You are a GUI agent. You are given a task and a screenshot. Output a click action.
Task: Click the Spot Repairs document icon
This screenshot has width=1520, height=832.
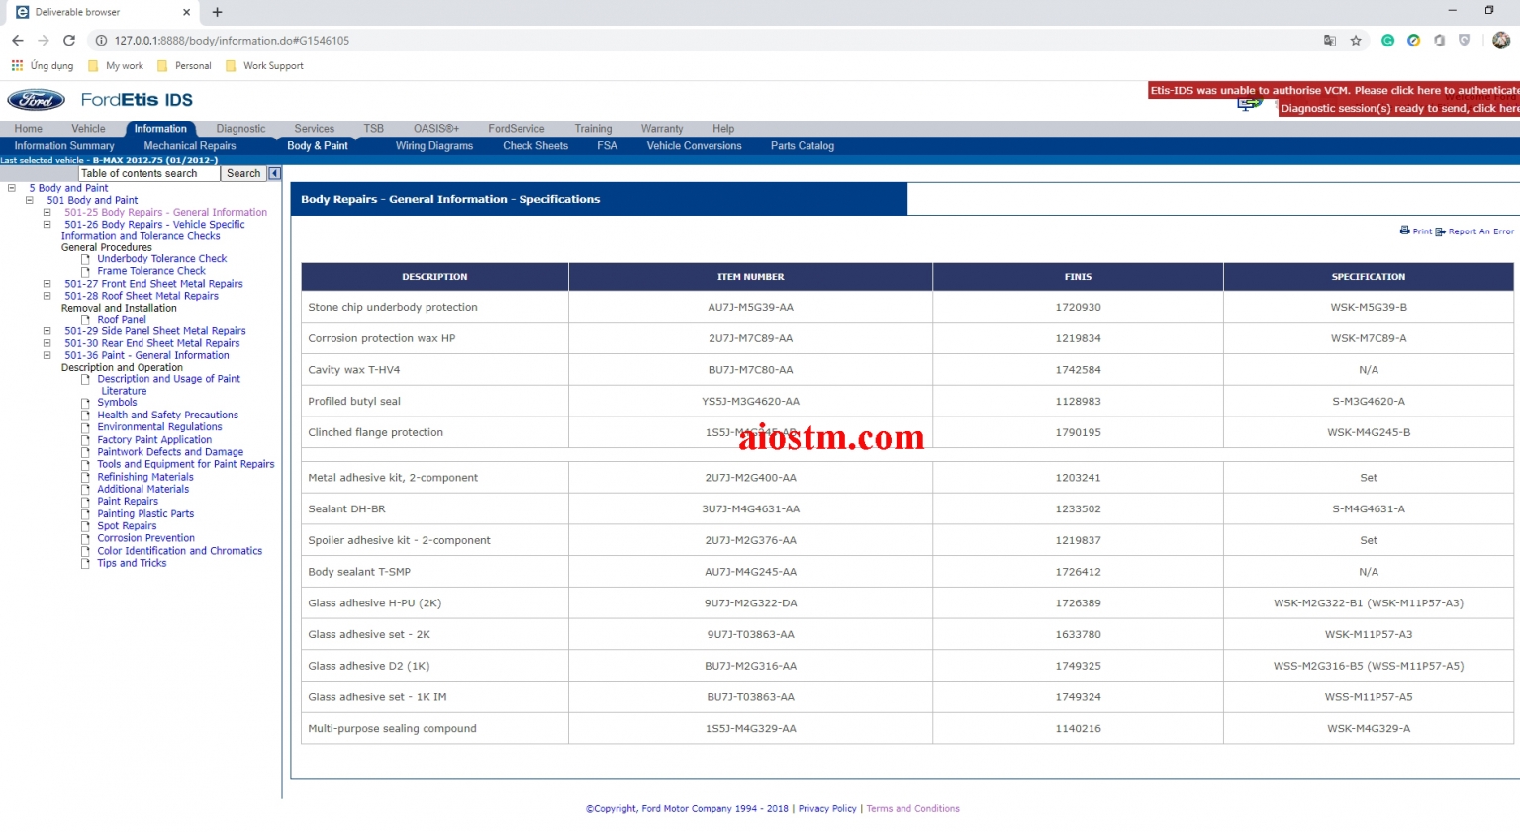click(86, 526)
